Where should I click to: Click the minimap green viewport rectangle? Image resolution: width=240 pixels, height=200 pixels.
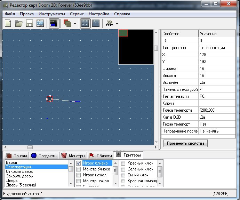point(123,33)
